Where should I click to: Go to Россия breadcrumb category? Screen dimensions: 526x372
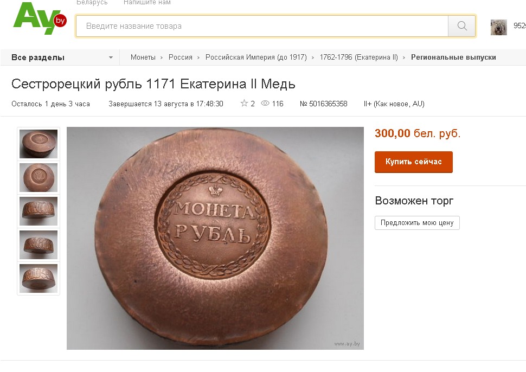180,57
